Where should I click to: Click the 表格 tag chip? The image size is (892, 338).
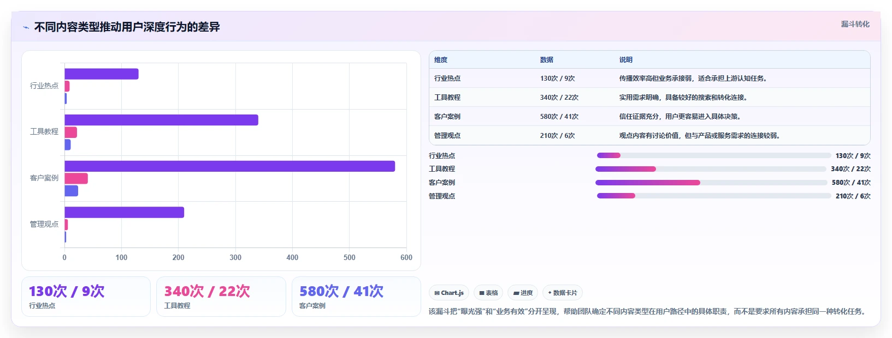488,293
